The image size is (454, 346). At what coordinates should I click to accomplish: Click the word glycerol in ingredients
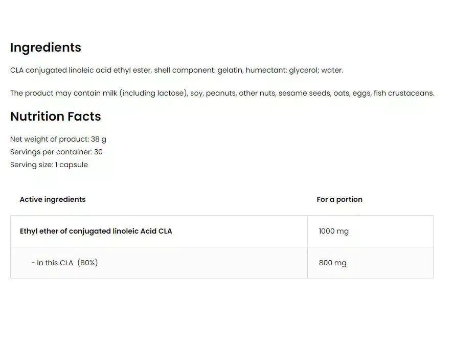click(304, 70)
